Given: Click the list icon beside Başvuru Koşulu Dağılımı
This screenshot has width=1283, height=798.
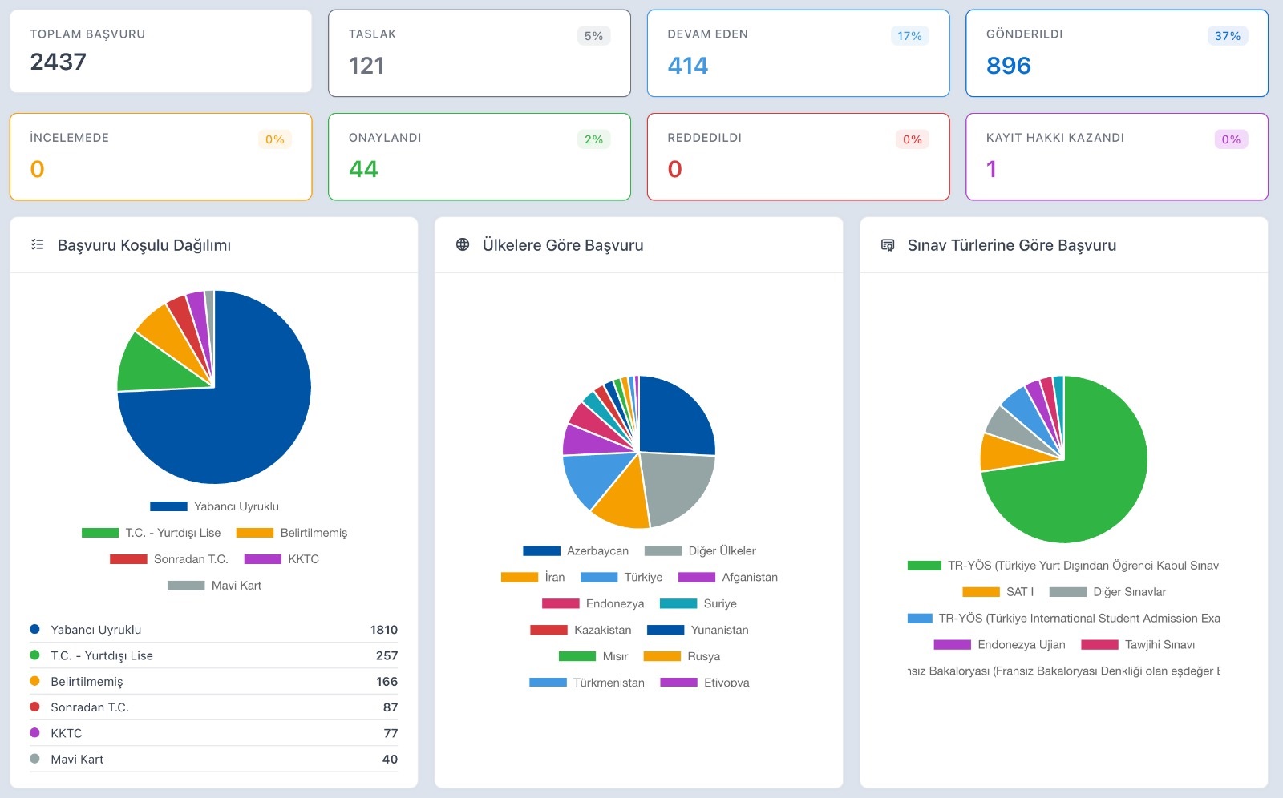Looking at the screenshot, I should 37,244.
